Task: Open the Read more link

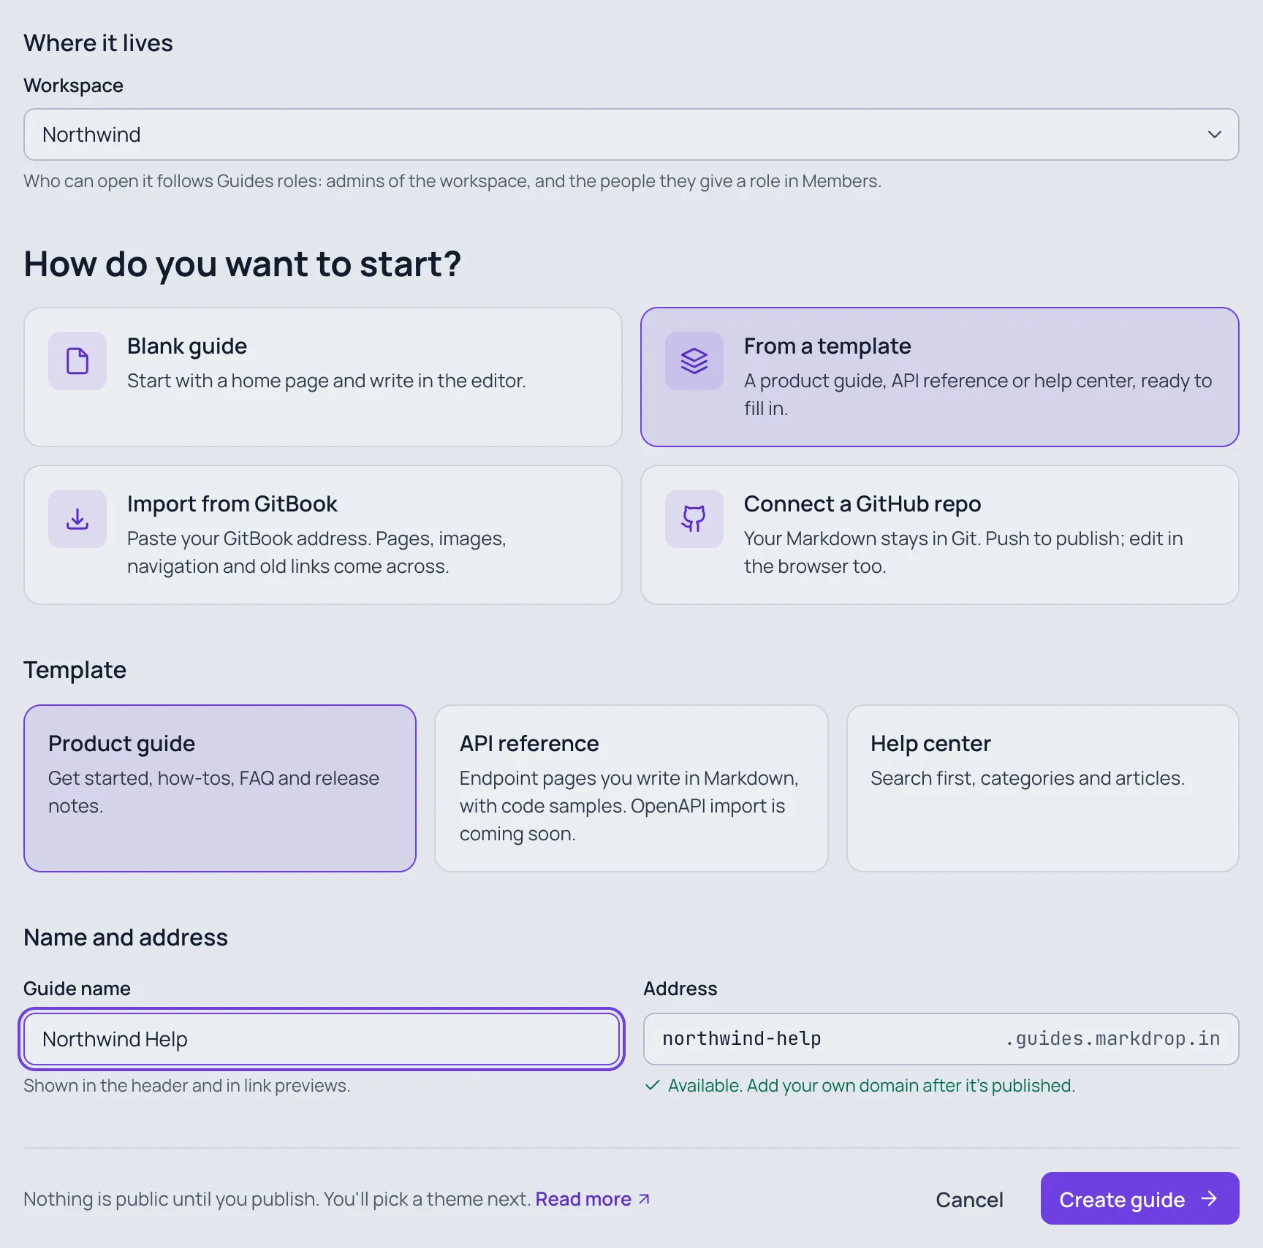Action: point(592,1199)
